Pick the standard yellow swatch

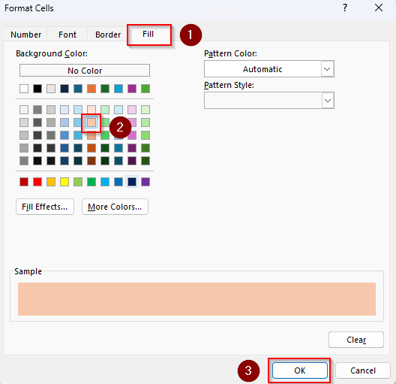pyautogui.click(x=64, y=182)
